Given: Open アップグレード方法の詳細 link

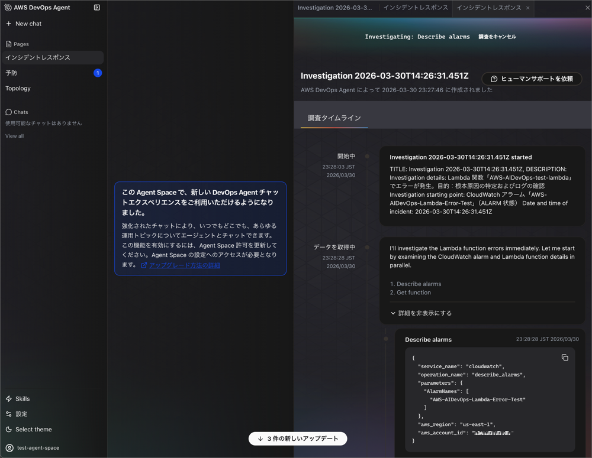Looking at the screenshot, I should [184, 265].
